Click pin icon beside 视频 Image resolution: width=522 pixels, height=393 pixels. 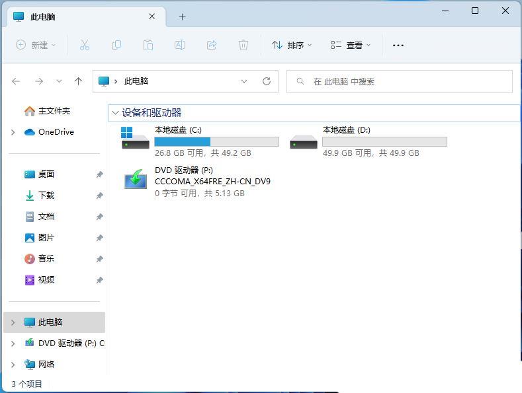click(x=99, y=280)
